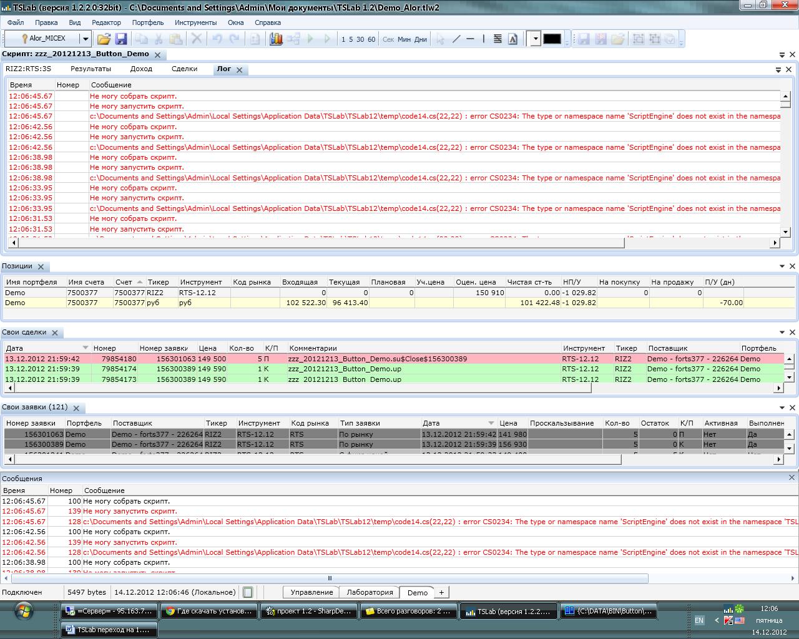Open file with the folder icon
The height and width of the screenshot is (639, 799).
click(x=104, y=39)
